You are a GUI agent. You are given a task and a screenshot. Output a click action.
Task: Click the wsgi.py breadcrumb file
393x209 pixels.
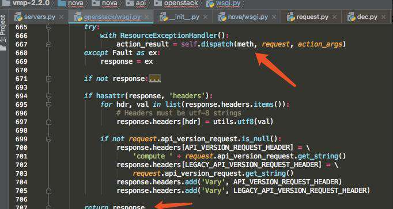pos(229,3)
